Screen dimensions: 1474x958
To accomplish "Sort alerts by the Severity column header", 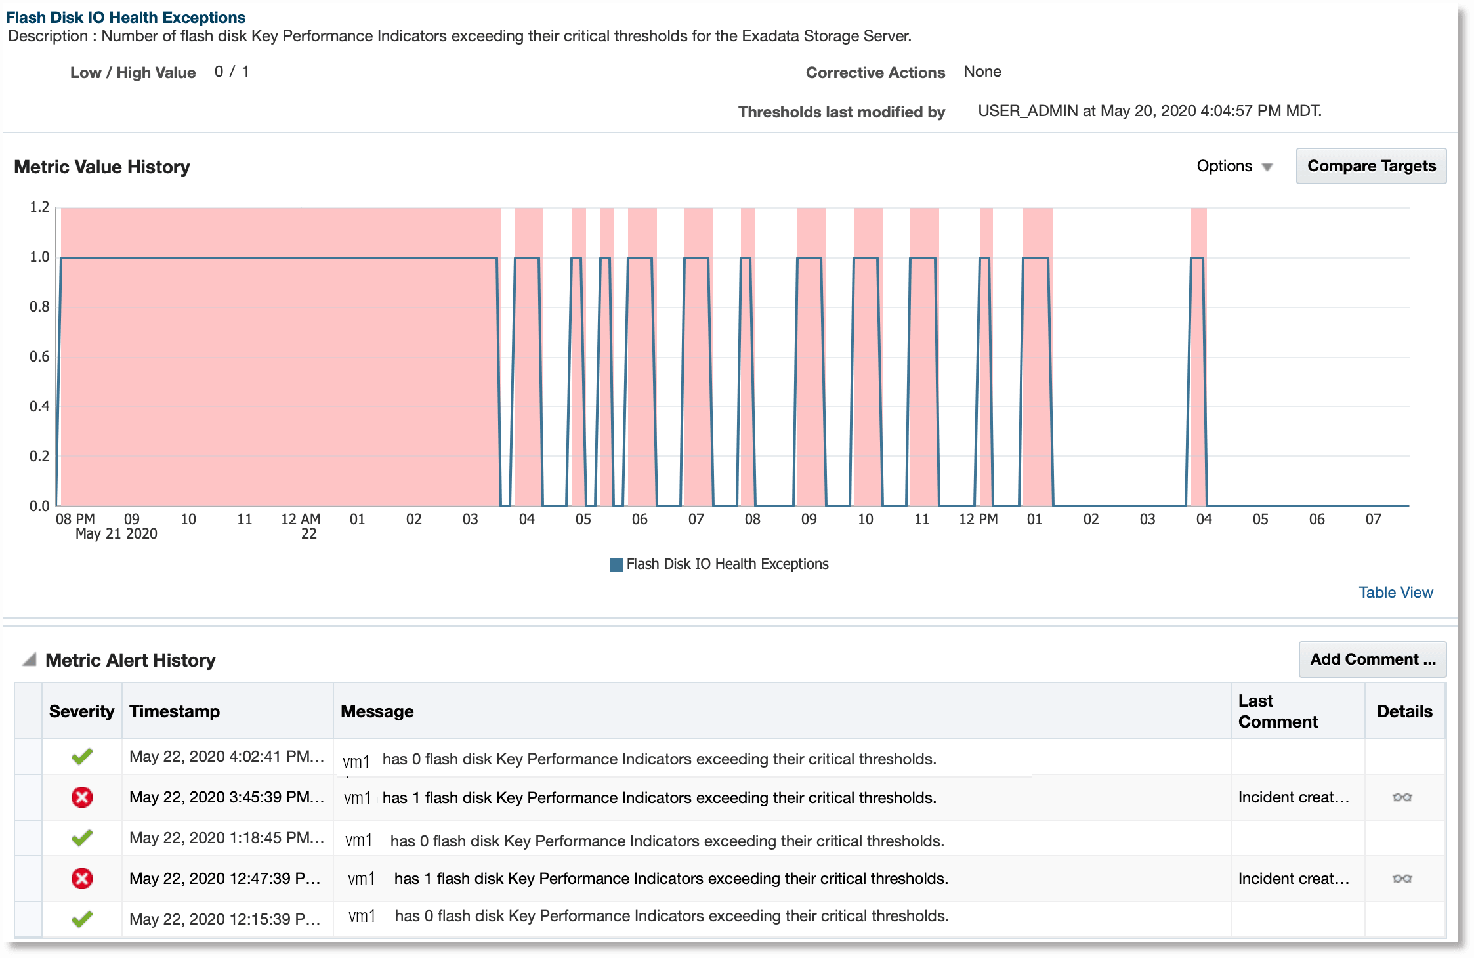I will tap(81, 711).
